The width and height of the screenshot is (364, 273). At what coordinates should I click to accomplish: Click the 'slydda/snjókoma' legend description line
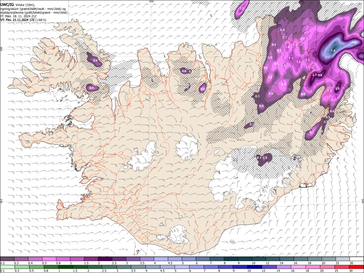click(34, 13)
